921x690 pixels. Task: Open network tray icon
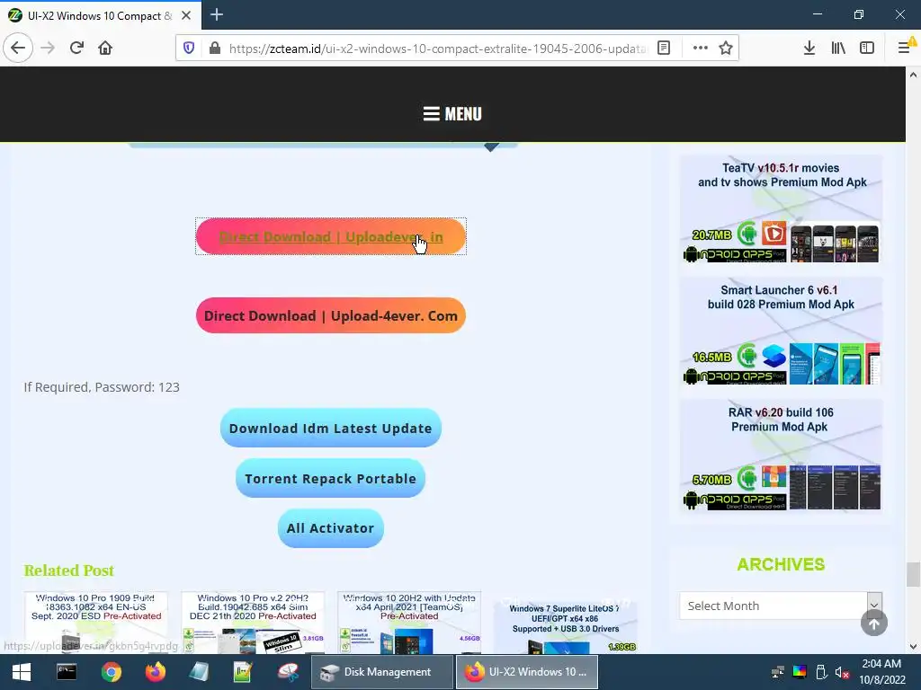coord(778,672)
